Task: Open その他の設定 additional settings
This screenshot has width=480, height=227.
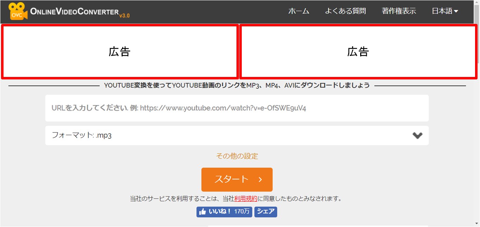Action: (236, 156)
